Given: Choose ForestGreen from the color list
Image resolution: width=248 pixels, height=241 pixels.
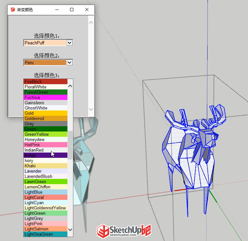Looking at the screenshot, I should pos(45,92).
